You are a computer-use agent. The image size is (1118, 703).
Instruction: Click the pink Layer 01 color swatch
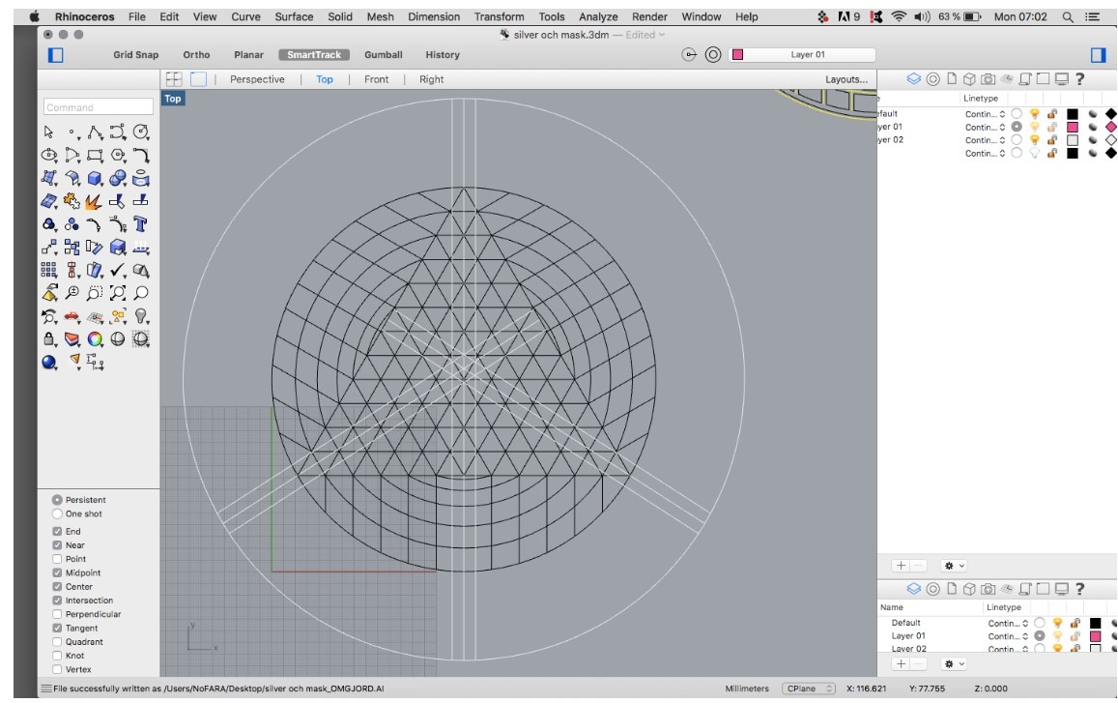click(x=1073, y=127)
